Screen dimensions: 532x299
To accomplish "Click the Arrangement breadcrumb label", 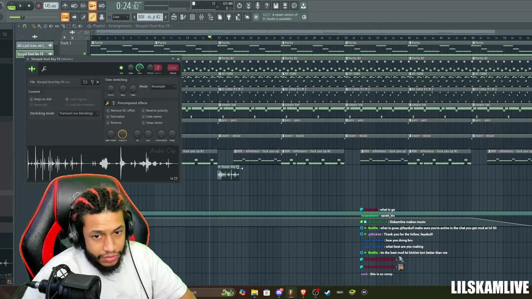I will pyautogui.click(x=120, y=26).
